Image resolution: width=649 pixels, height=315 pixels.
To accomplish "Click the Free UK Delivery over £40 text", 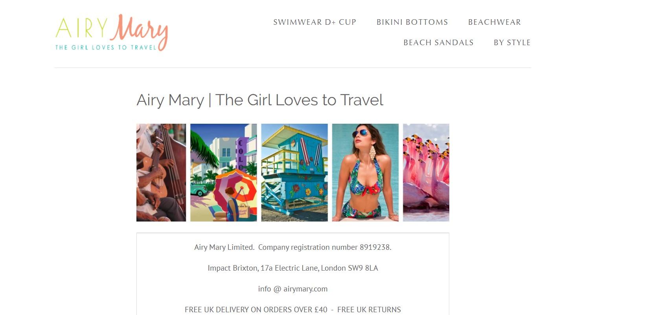I will click(x=256, y=310).
